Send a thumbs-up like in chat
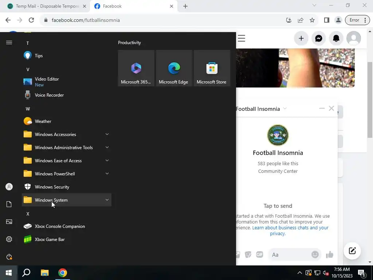373x280 pixels. [330, 255]
